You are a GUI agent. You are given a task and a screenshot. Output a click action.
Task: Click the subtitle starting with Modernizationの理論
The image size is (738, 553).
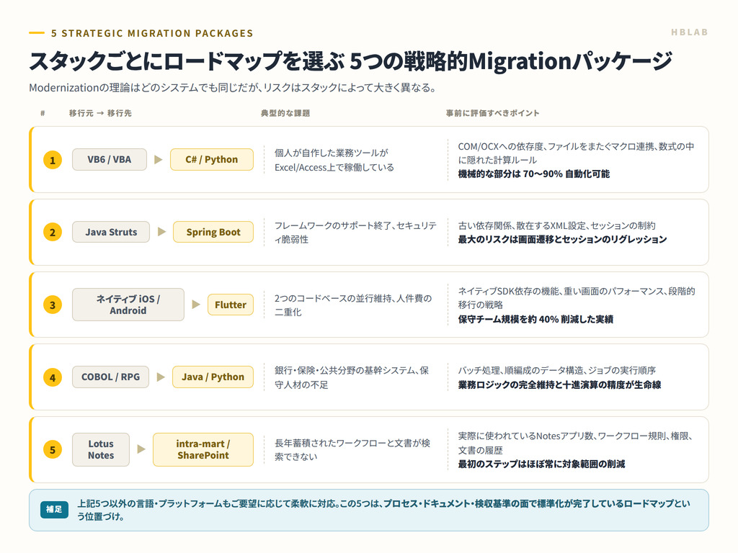(x=233, y=87)
